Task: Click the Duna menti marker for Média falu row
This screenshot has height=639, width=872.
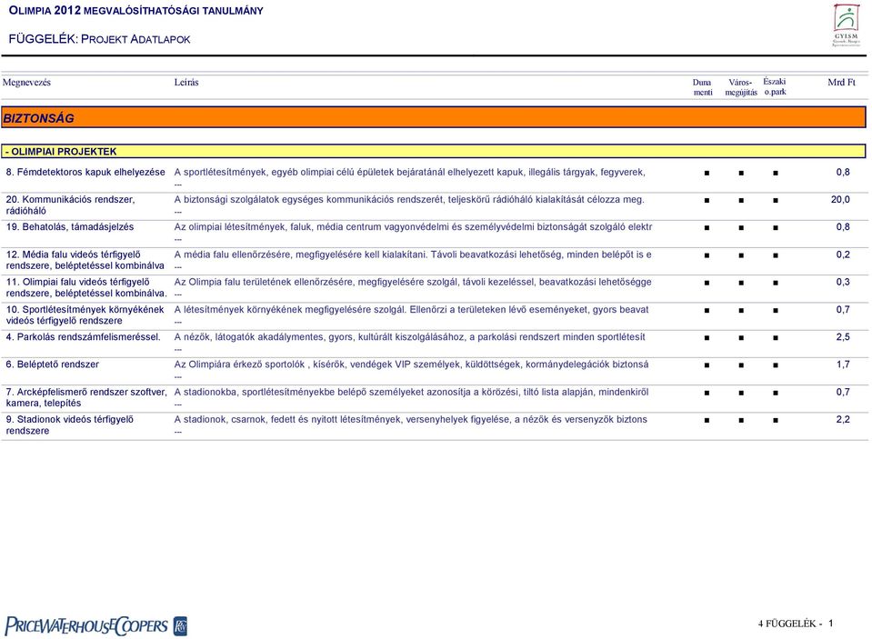Action: (707, 255)
